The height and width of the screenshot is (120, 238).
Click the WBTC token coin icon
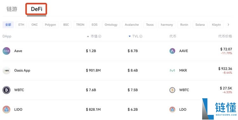pyautogui.click(x=172, y=90)
